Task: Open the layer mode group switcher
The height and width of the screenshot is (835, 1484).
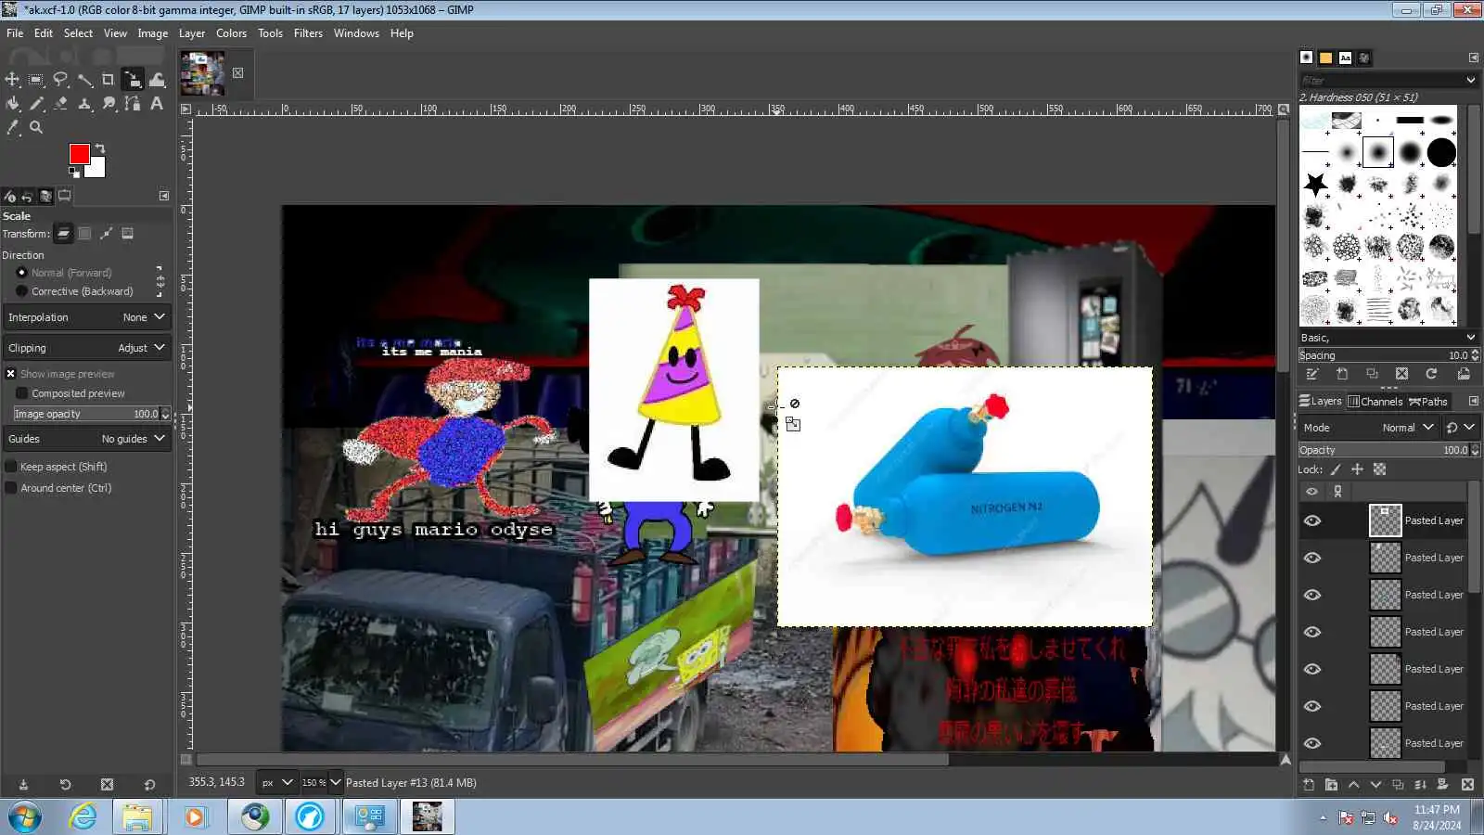Action: 1460,428
